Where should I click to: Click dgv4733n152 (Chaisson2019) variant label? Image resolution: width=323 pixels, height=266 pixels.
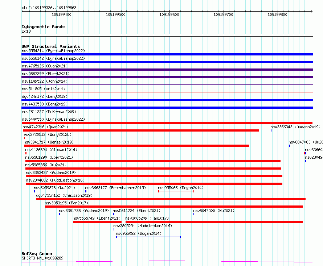pos(64,195)
